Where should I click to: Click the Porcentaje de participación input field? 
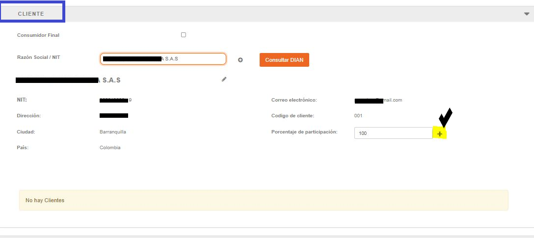point(393,133)
